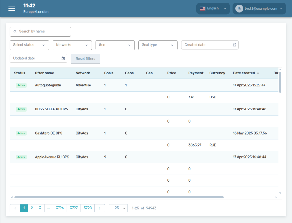
Task: Open the Goal type dropdown
Action: tap(158, 45)
